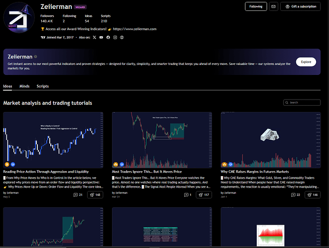
Task: Open the silver bars CME Margins thumbnail
Action: pyautogui.click(x=271, y=140)
